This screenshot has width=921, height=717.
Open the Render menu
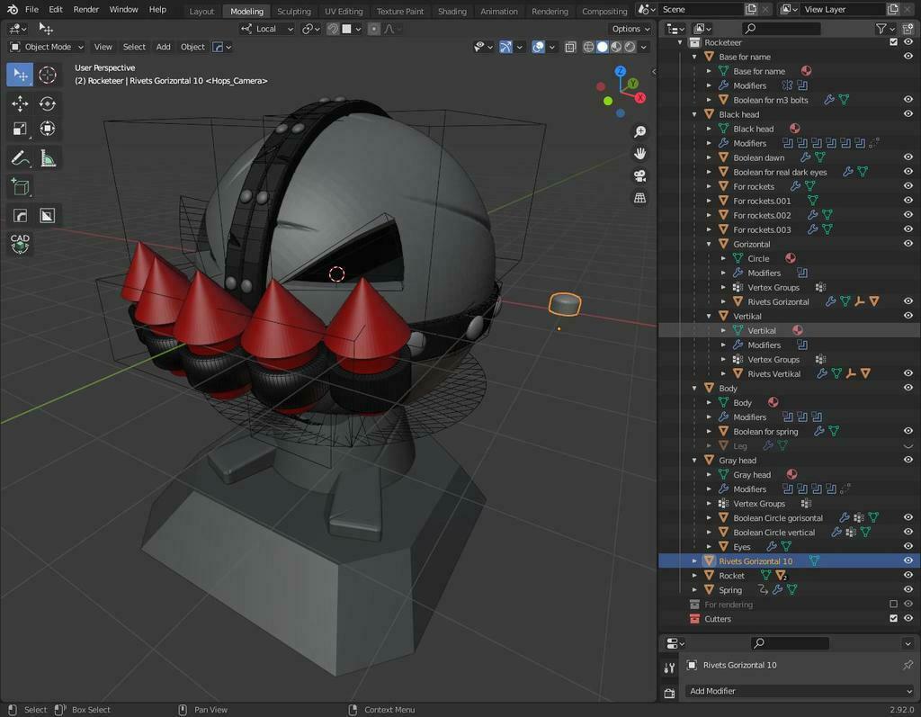pos(86,10)
